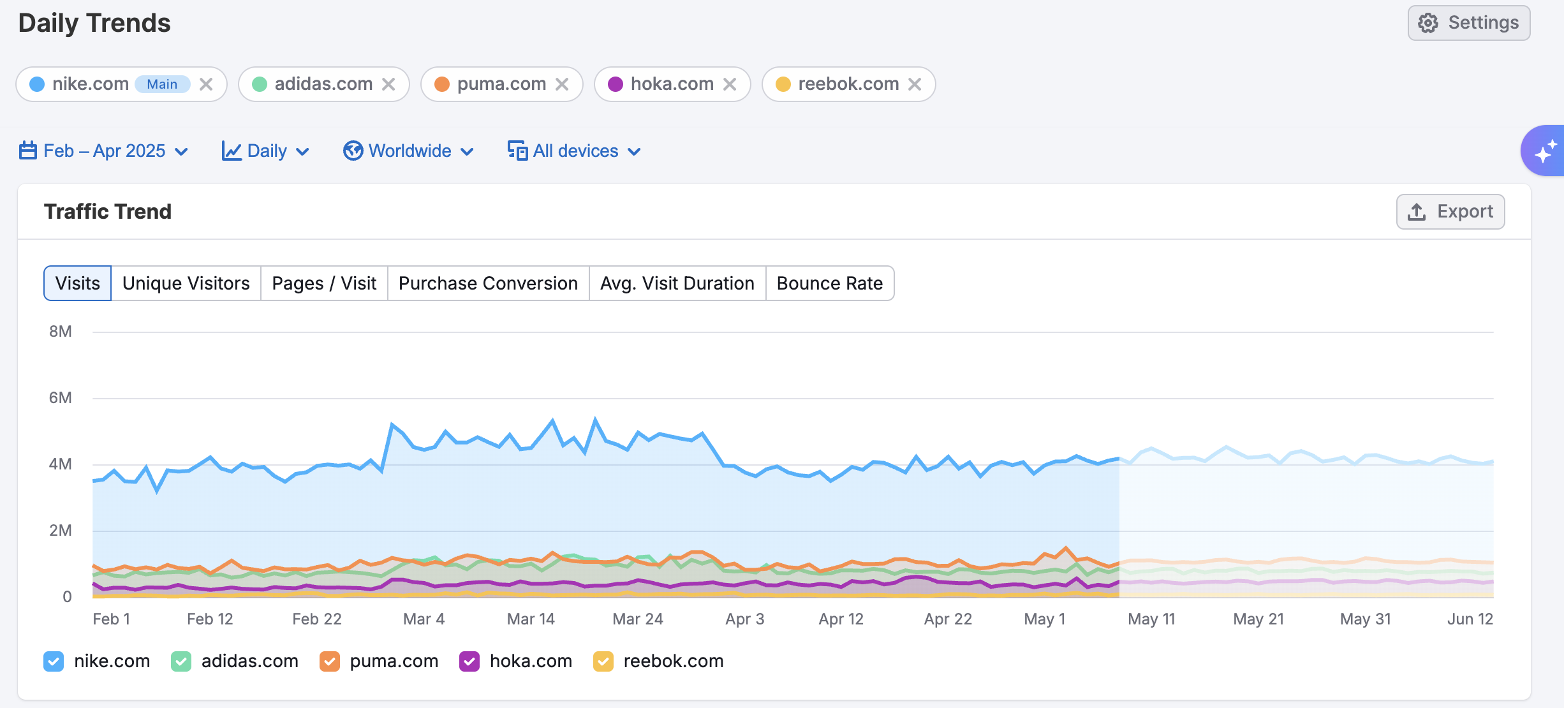Screen dimensions: 1564x708
Task: Click the orange puma.com color dot
Action: 442,84
